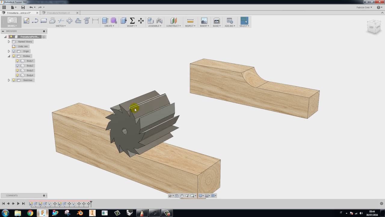Screen dimensions: 385x217
Task: Select the Joint assemble tool
Action: click(x=159, y=20)
